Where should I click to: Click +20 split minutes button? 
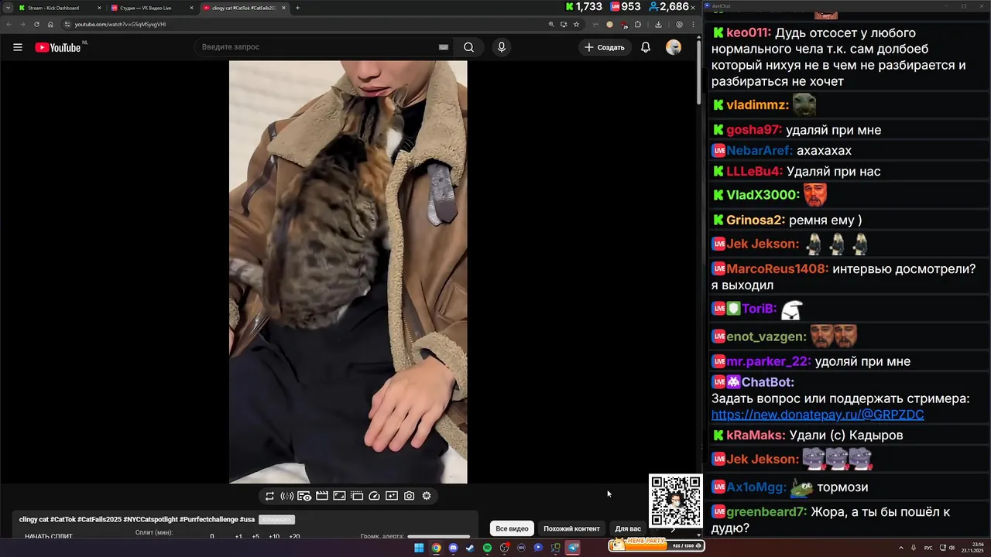coord(294,536)
